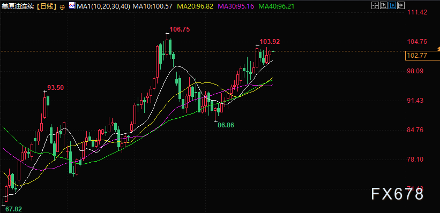
Task: Select the 86.86 low price marker
Action: [x=226, y=125]
